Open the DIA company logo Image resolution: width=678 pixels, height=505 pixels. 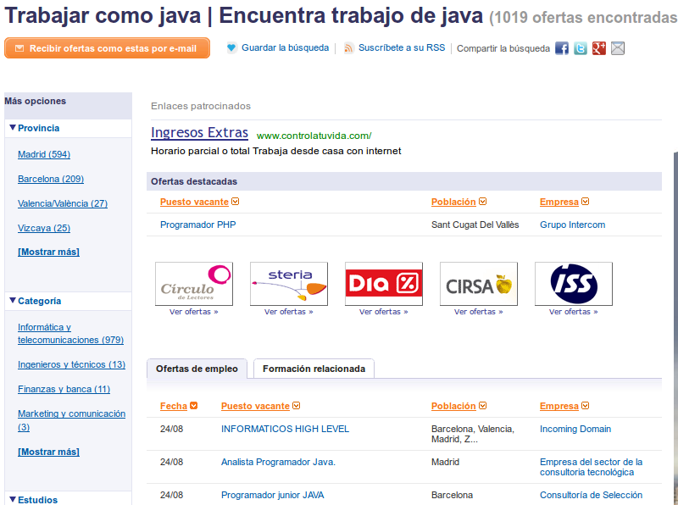click(x=384, y=284)
